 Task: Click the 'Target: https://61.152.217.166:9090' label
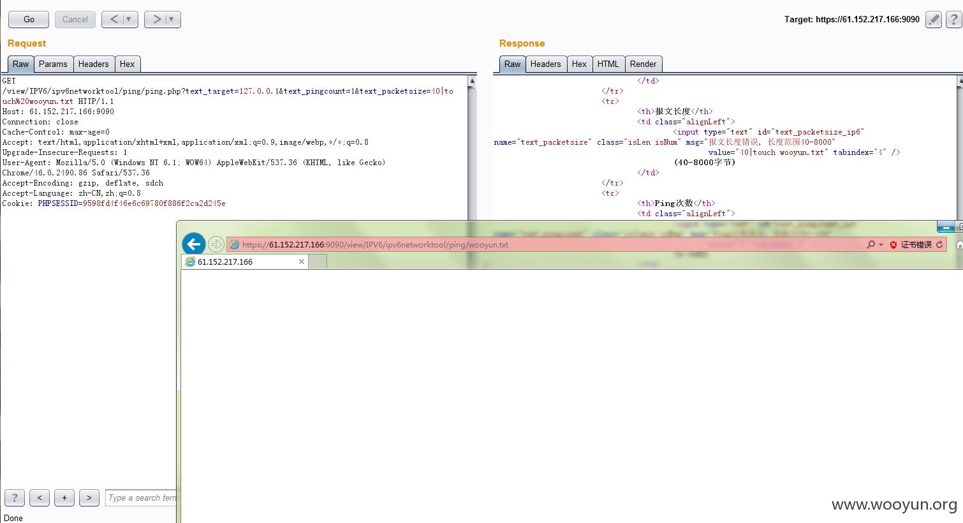coord(852,19)
